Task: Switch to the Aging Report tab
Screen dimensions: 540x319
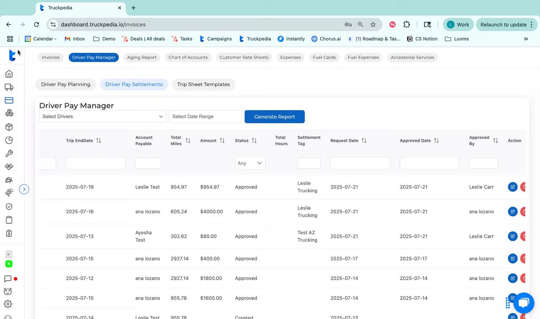Action: [142, 57]
